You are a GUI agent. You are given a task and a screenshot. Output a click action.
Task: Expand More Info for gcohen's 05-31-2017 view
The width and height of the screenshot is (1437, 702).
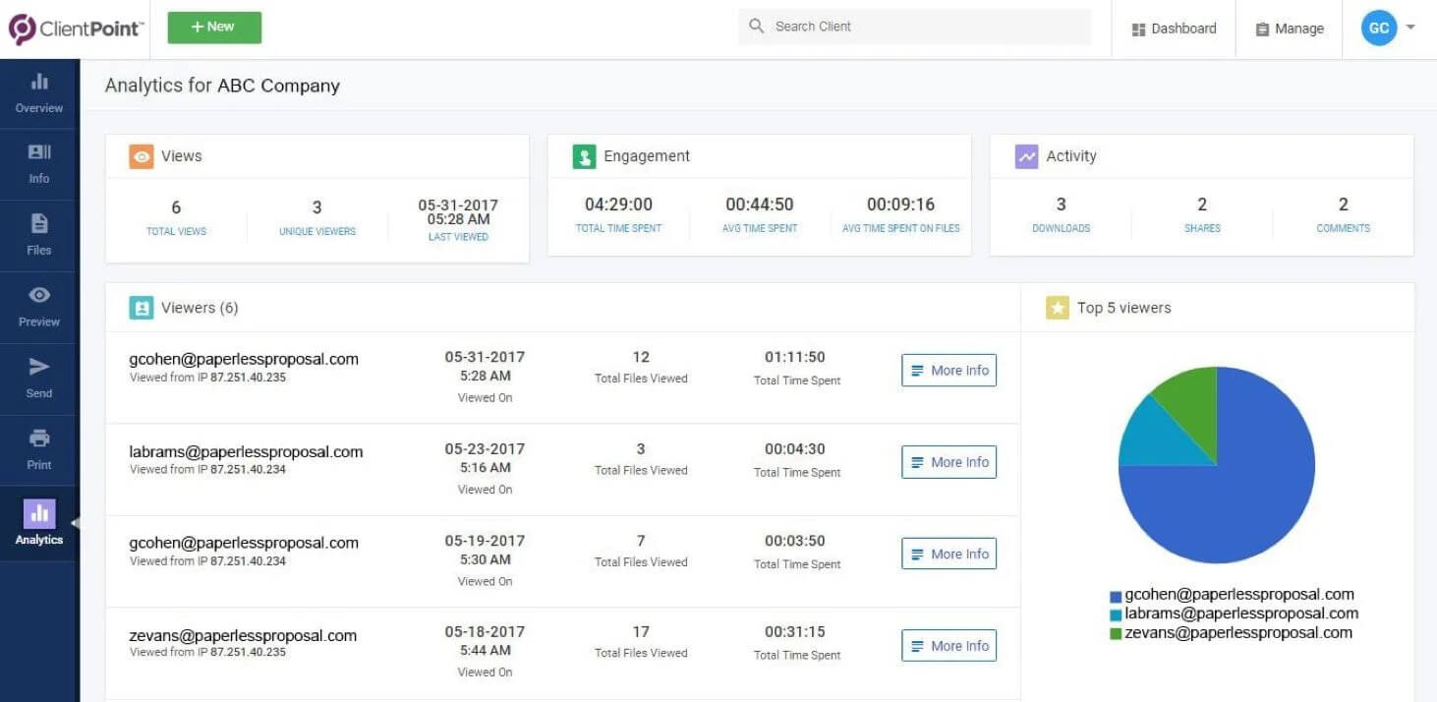pyautogui.click(x=948, y=370)
